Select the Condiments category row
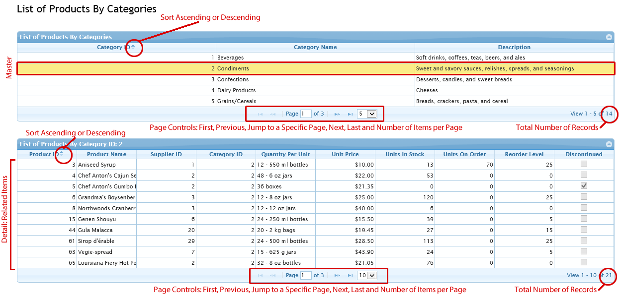This screenshot has height=299, width=620. pos(315,68)
